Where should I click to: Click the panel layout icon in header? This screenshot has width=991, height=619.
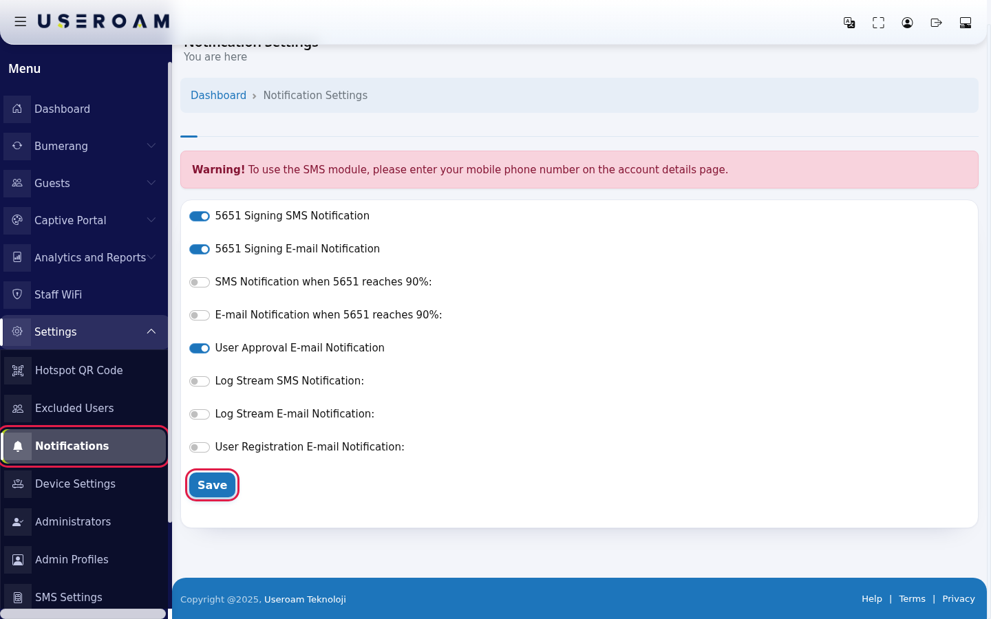tap(965, 23)
